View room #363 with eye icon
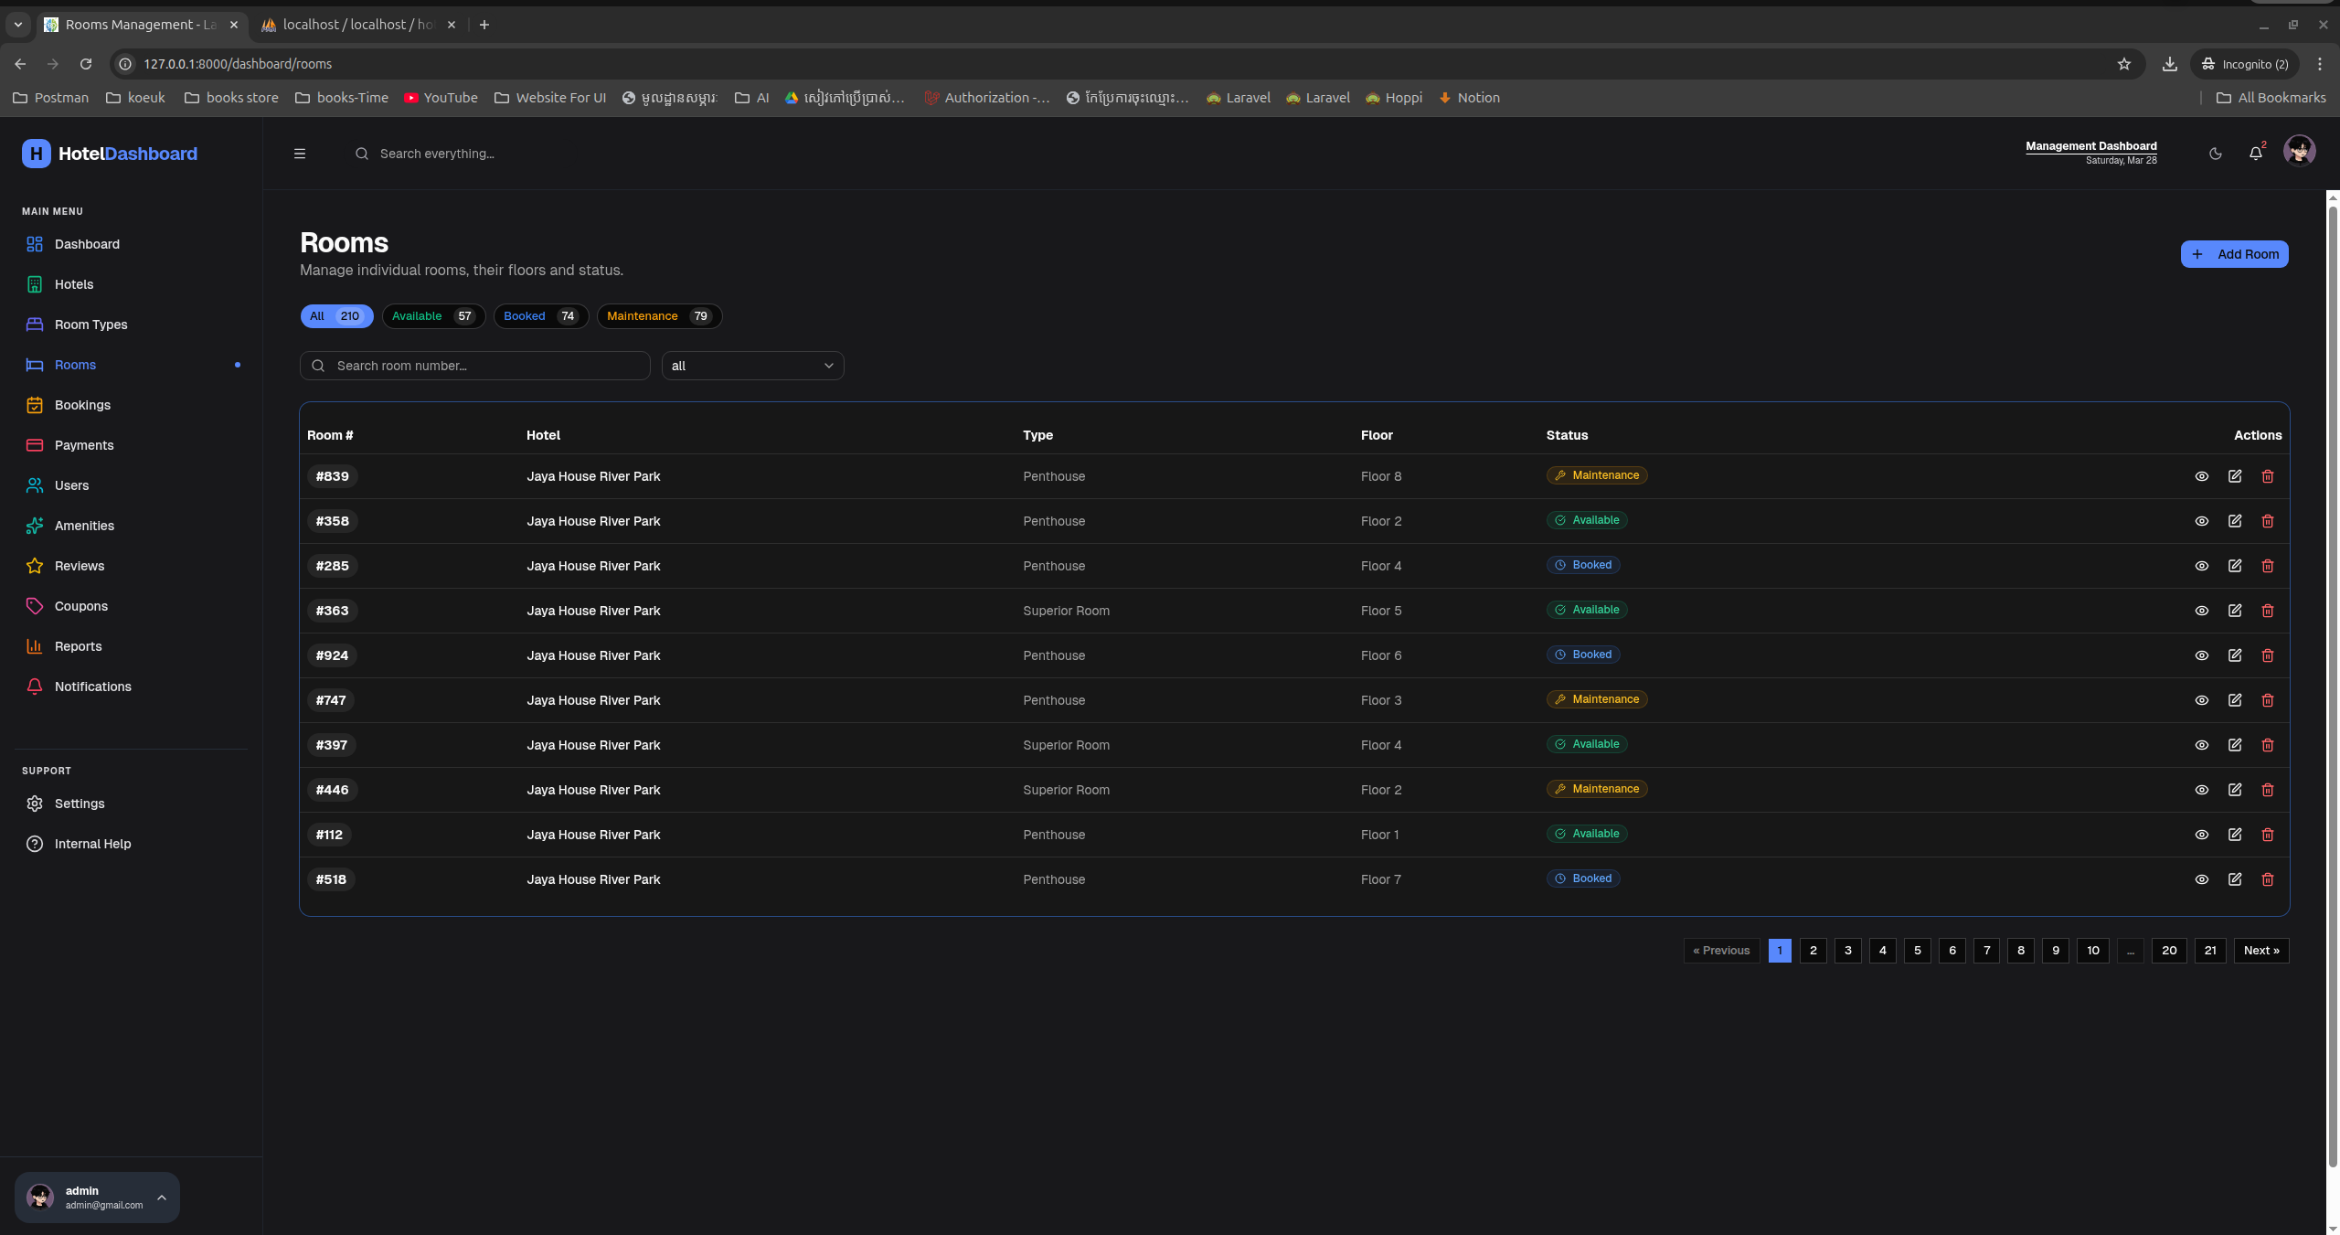2340x1235 pixels. click(x=2202, y=611)
